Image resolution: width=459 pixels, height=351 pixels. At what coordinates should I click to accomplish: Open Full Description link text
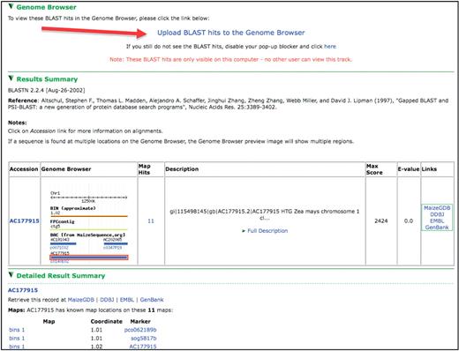267,231
